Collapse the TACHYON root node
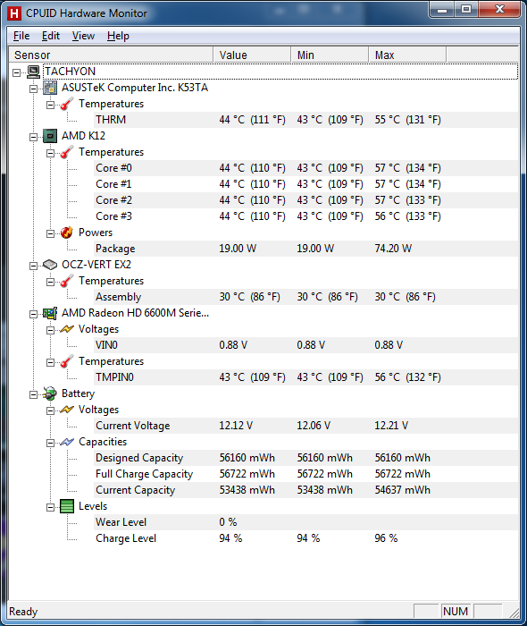Image resolution: width=527 pixels, height=626 pixels. point(16,72)
